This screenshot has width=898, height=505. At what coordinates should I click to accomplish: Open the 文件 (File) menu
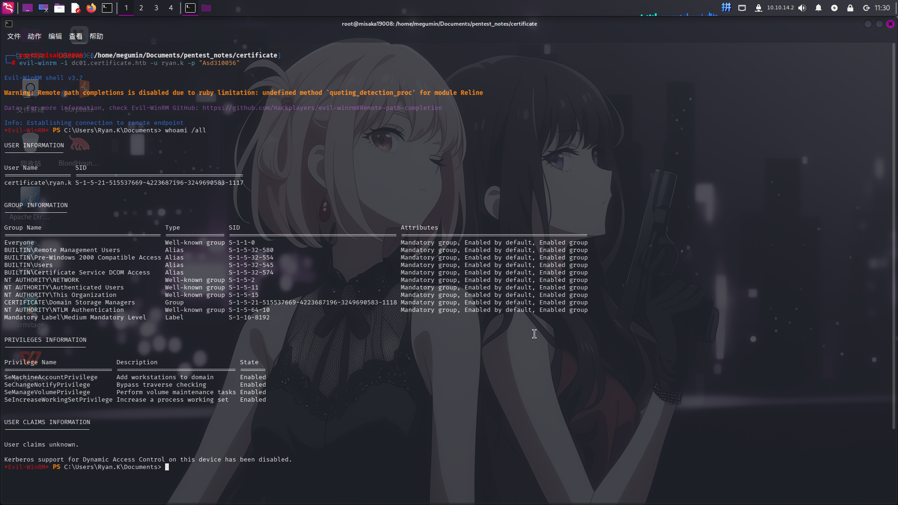coord(14,36)
